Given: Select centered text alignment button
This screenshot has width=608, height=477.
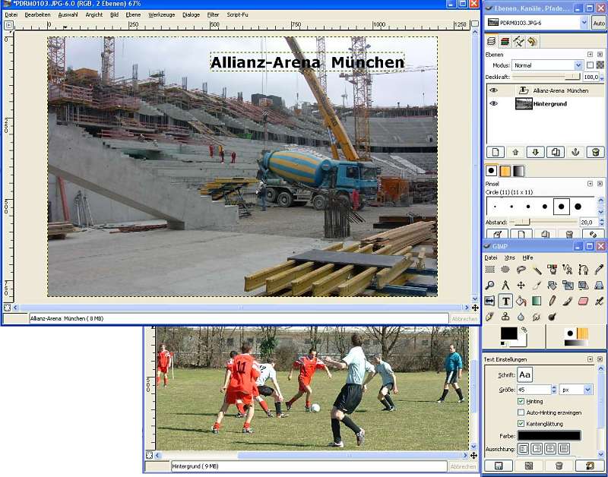Looking at the screenshot, I should point(550,449).
